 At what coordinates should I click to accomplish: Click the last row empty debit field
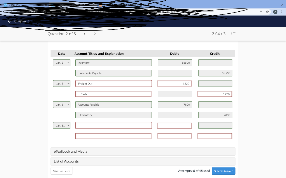(x=175, y=136)
